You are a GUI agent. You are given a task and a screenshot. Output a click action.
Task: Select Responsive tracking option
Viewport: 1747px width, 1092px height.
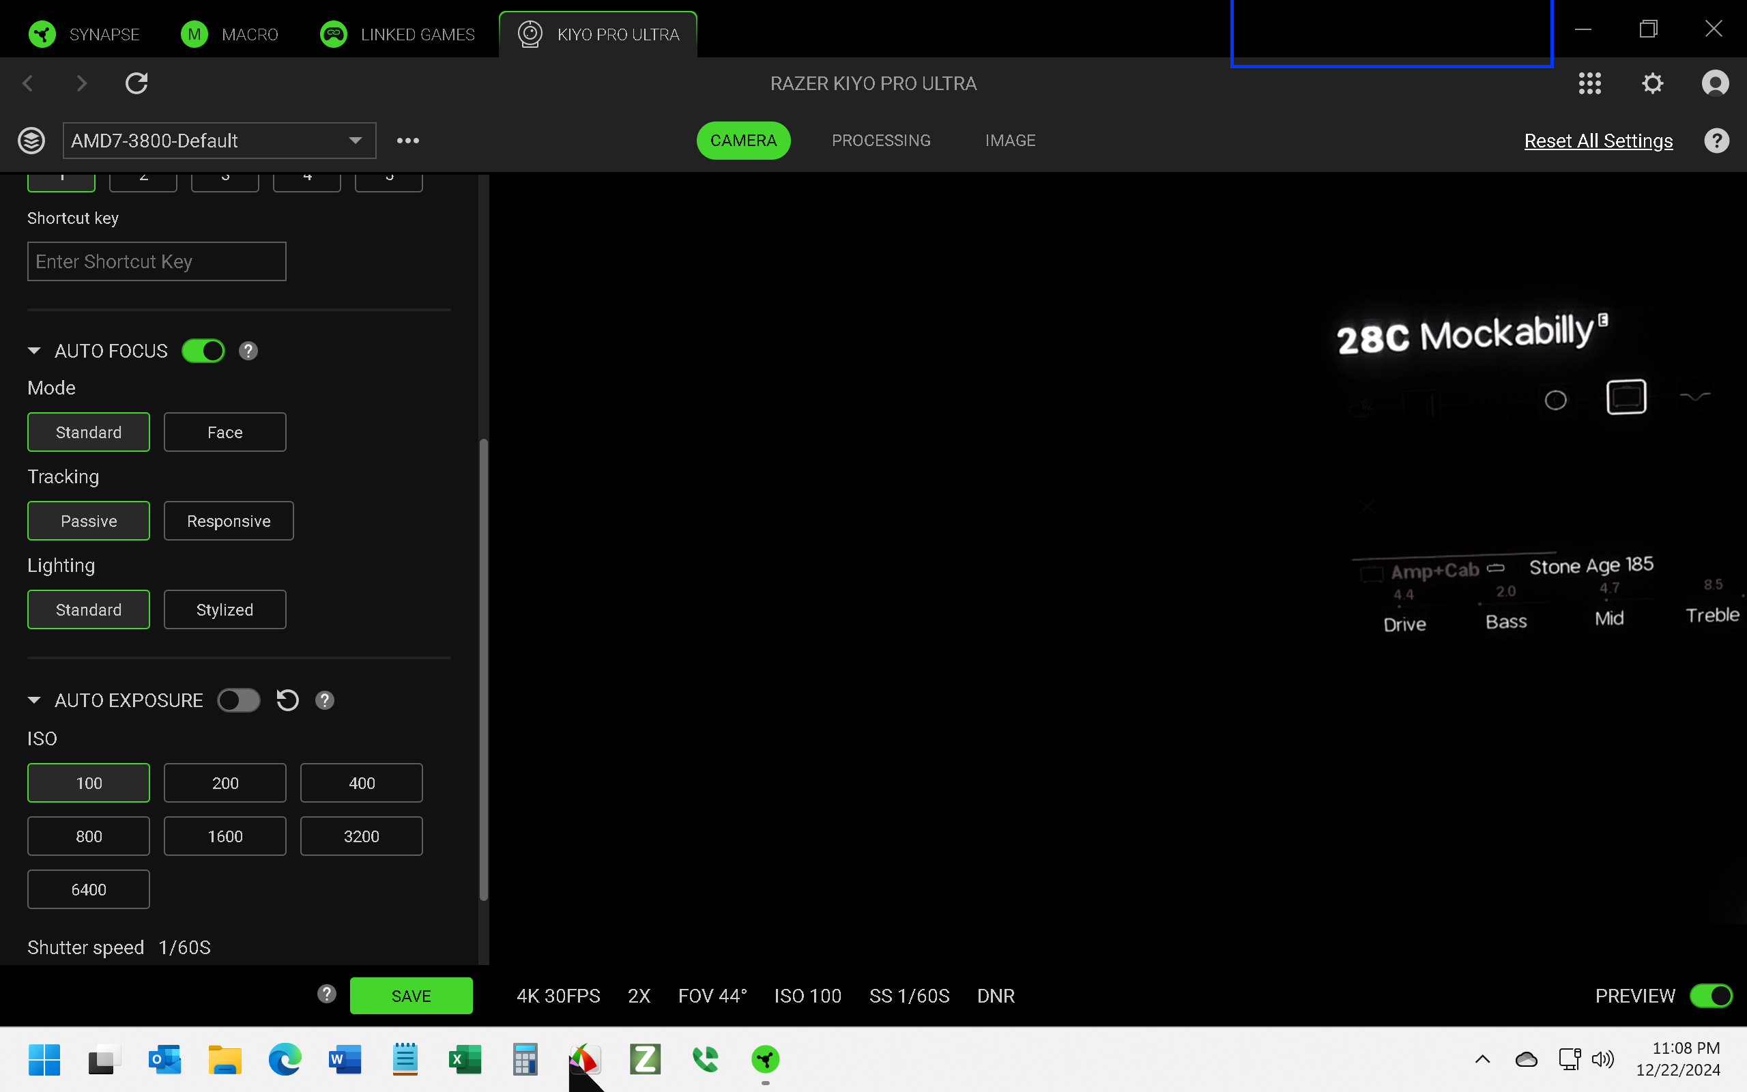tap(229, 521)
